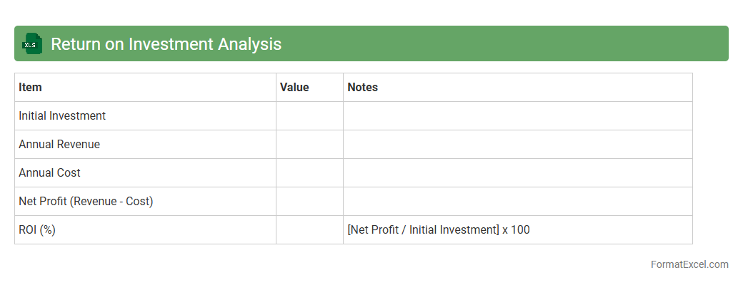
Task: Click the Initial Investment notes cell
Action: (517, 116)
